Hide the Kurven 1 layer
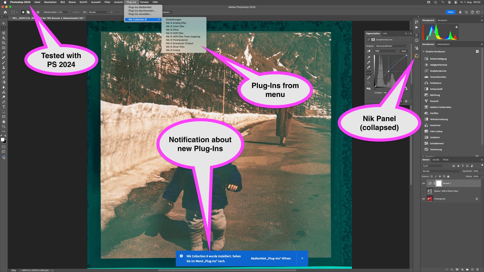The image size is (484, 272). 423,183
